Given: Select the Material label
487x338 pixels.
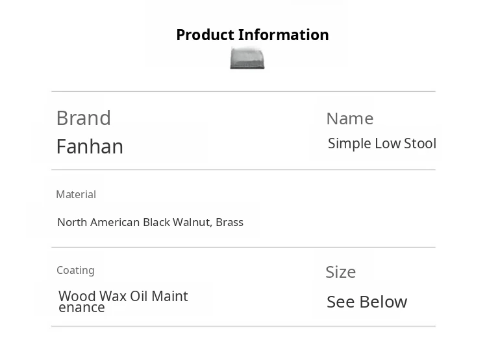Looking at the screenshot, I should coord(76,194).
